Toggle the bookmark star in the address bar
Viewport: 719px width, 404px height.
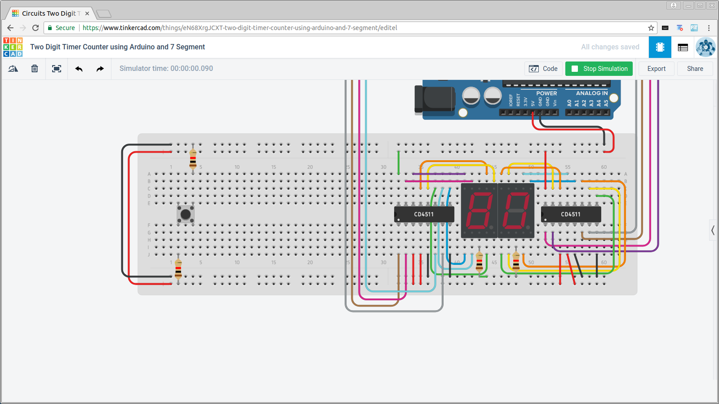pos(650,27)
